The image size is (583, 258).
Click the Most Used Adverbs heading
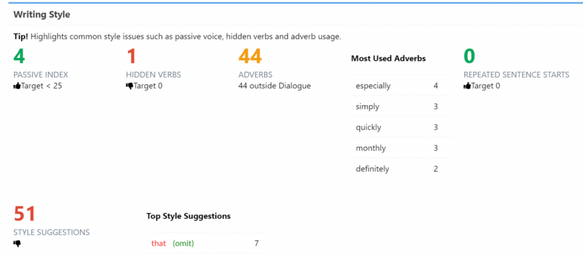tap(388, 59)
